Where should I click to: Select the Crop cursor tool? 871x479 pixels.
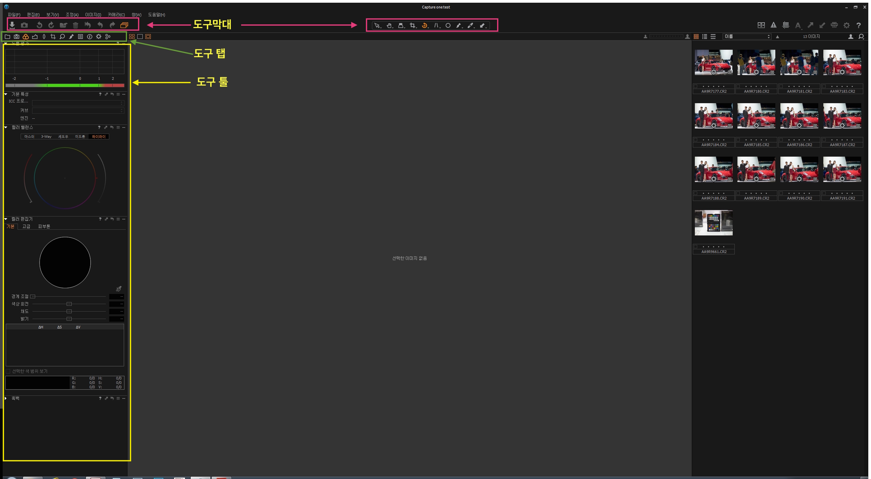click(x=412, y=25)
